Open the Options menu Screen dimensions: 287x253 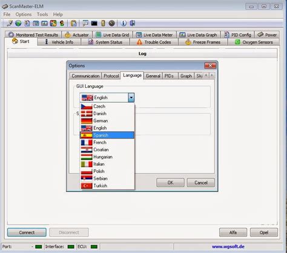click(24, 15)
